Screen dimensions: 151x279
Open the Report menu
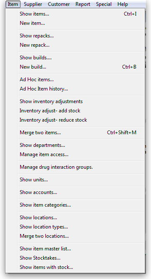[x=83, y=4]
